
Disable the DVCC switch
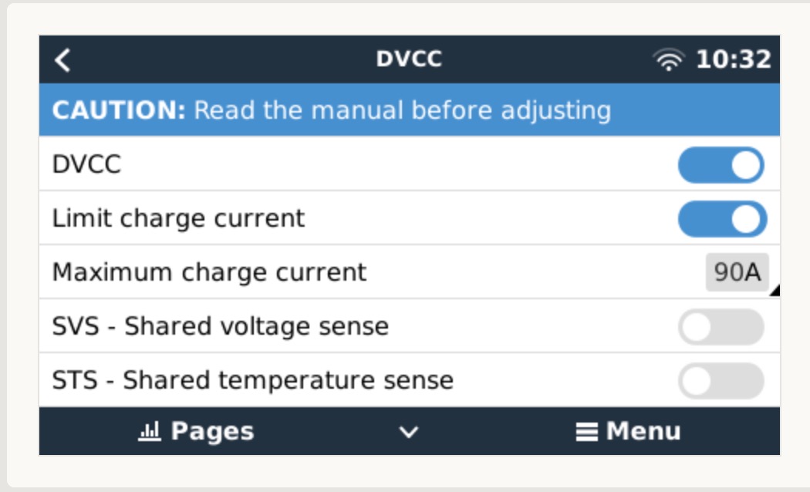coord(721,165)
